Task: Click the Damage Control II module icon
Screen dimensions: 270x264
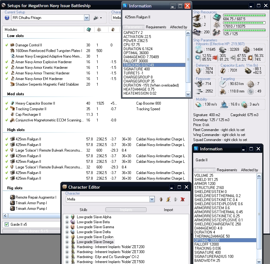Action: (12, 45)
